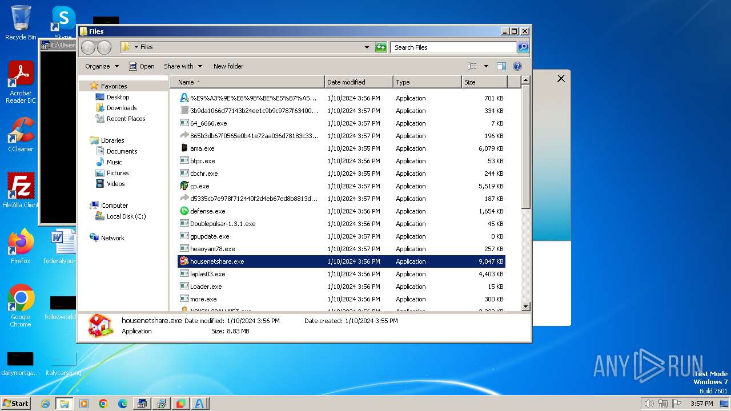Image resolution: width=731 pixels, height=411 pixels.
Task: Select btpc.exe in file list
Action: click(342, 161)
